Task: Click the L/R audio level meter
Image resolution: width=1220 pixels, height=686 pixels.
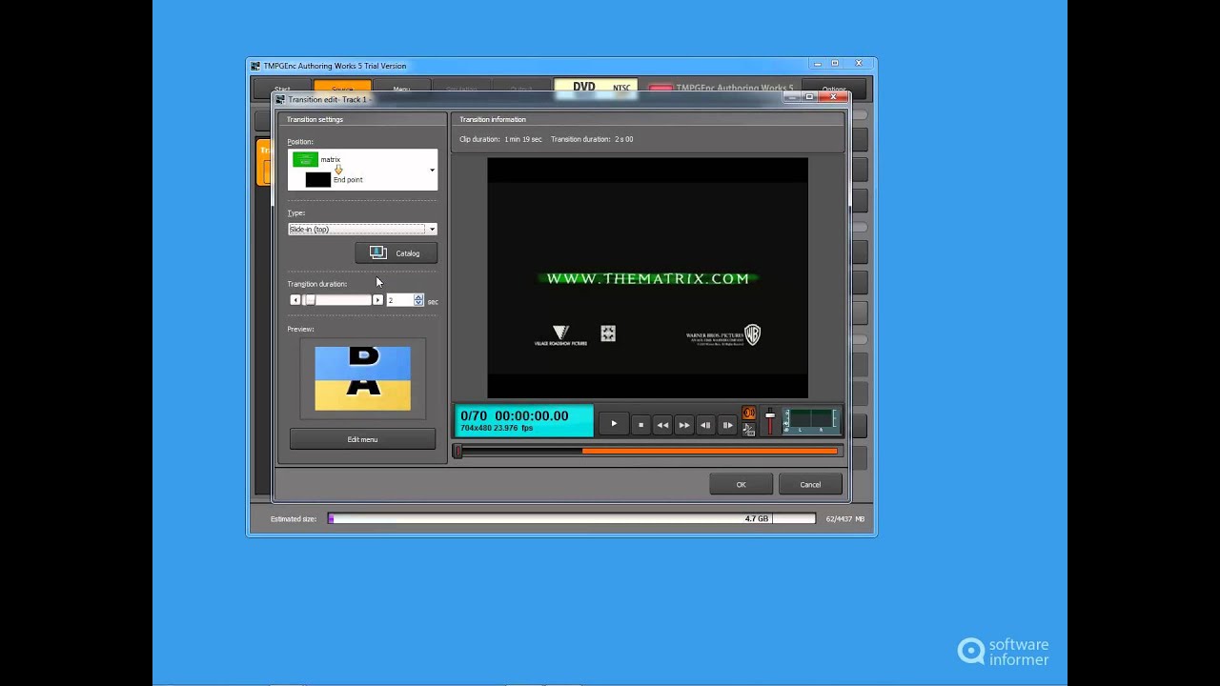Action: pos(811,421)
